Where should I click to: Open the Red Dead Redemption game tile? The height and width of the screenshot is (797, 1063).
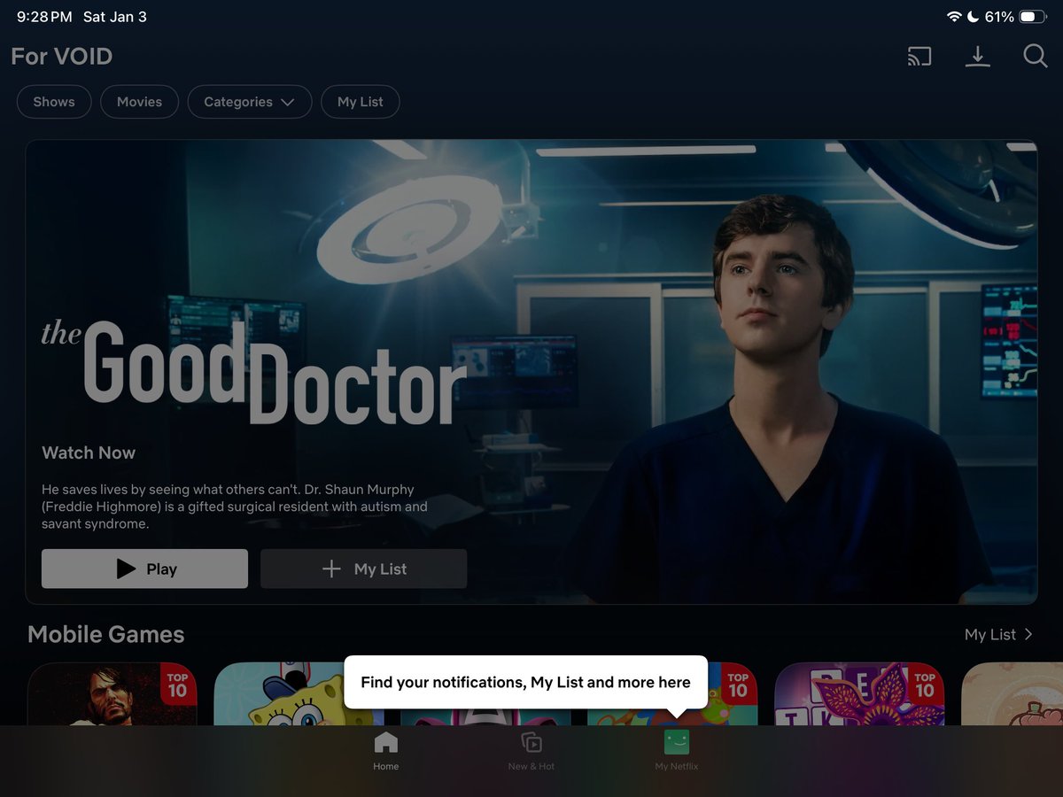112,694
